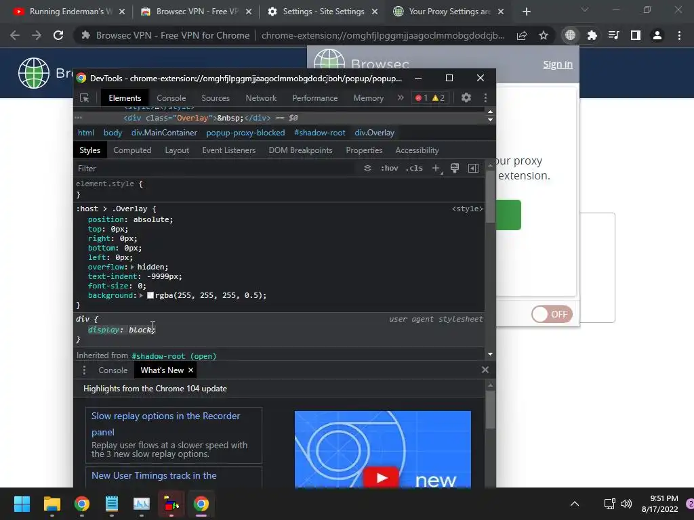Open a new Chrome tab plus button
This screenshot has width=694, height=520.
pyautogui.click(x=526, y=12)
